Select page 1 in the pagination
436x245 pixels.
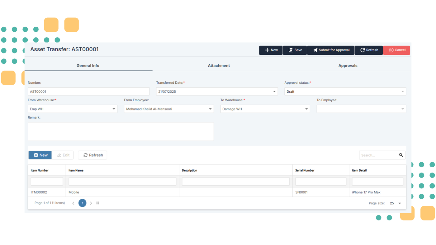point(82,203)
